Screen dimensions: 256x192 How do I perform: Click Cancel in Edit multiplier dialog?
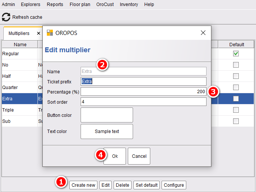139,156
